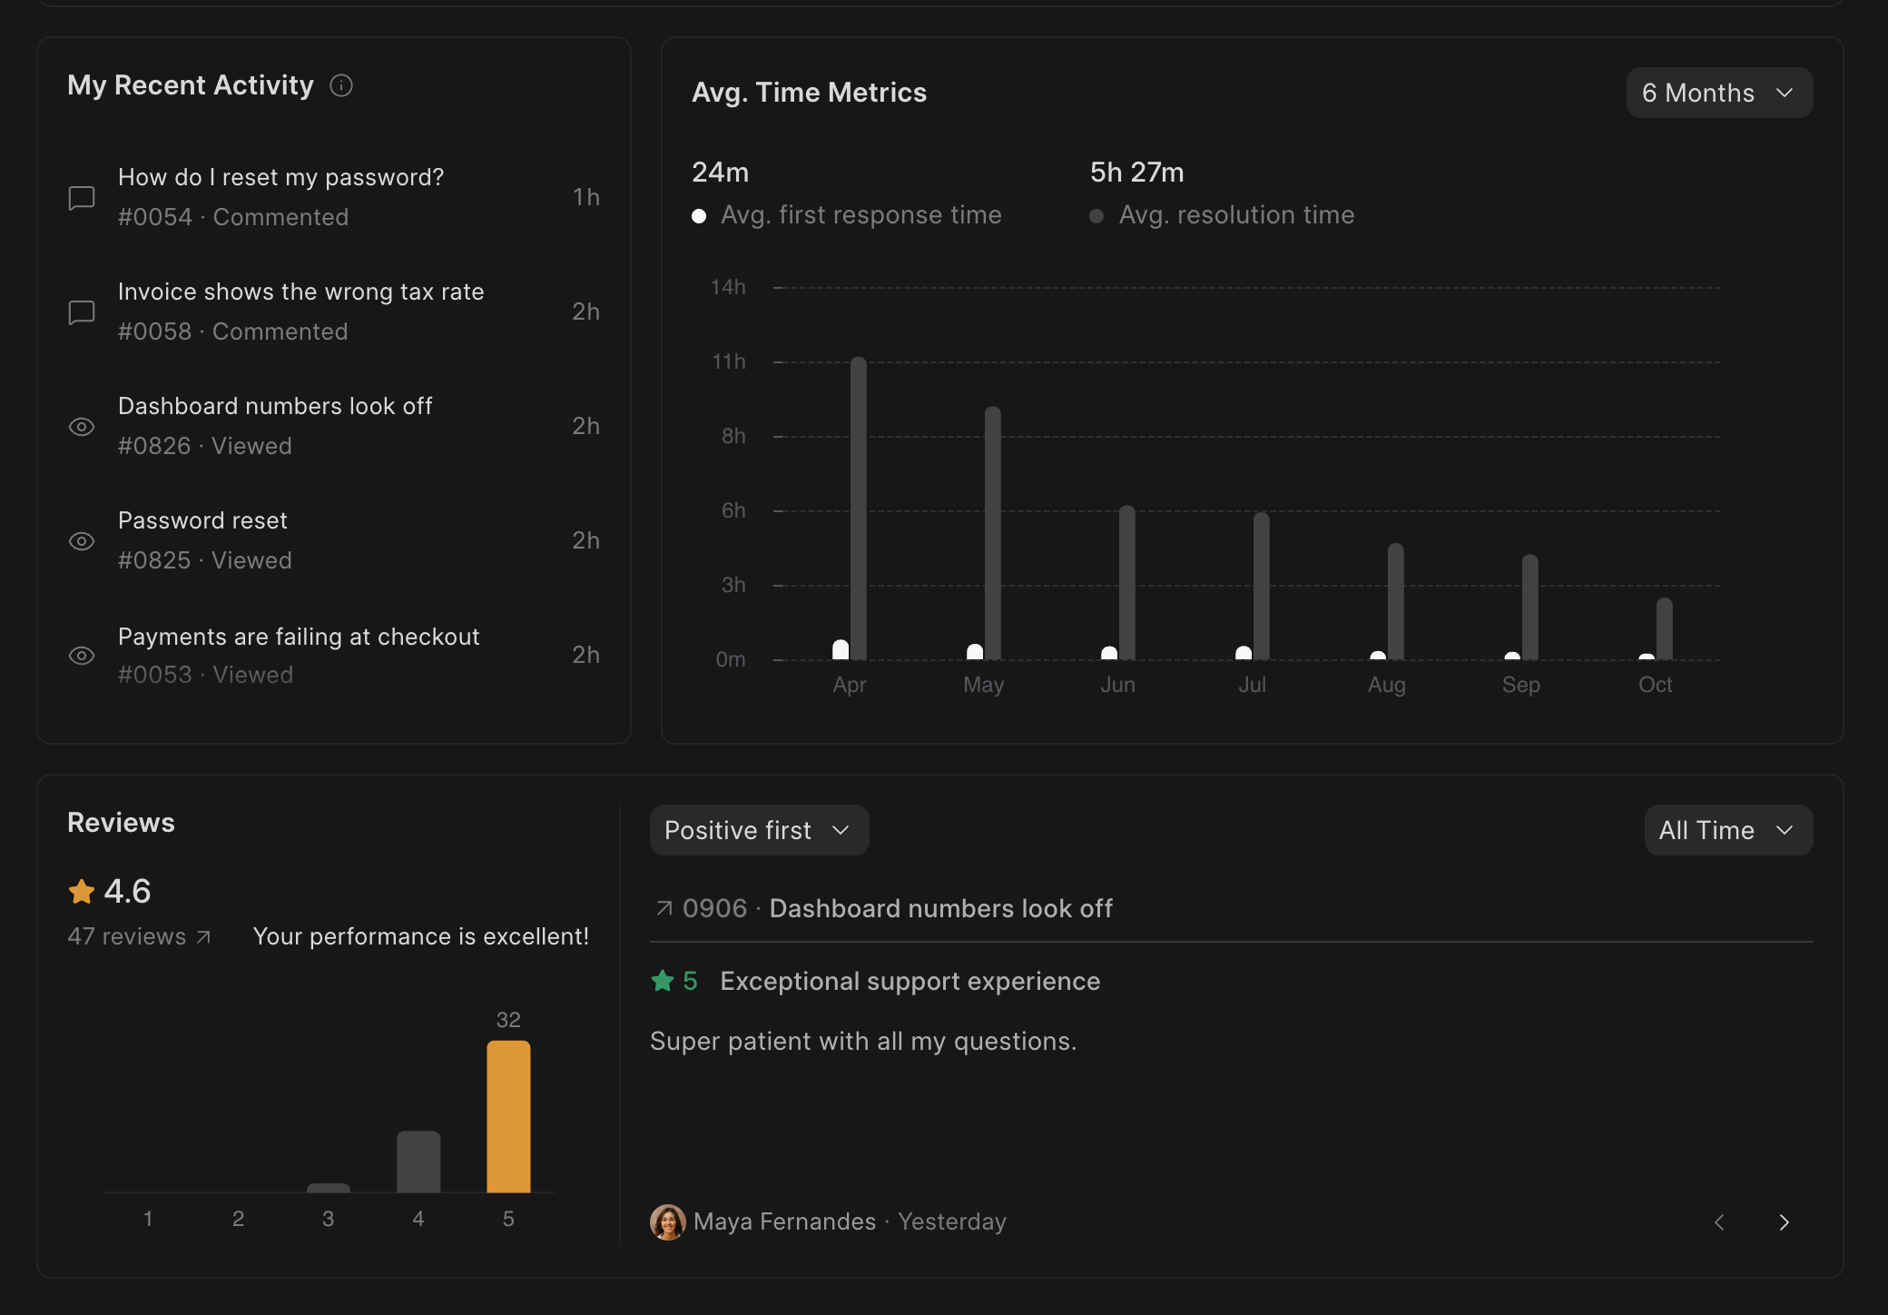
Task: Click comment icon for password reset question #0054
Action: click(x=82, y=197)
